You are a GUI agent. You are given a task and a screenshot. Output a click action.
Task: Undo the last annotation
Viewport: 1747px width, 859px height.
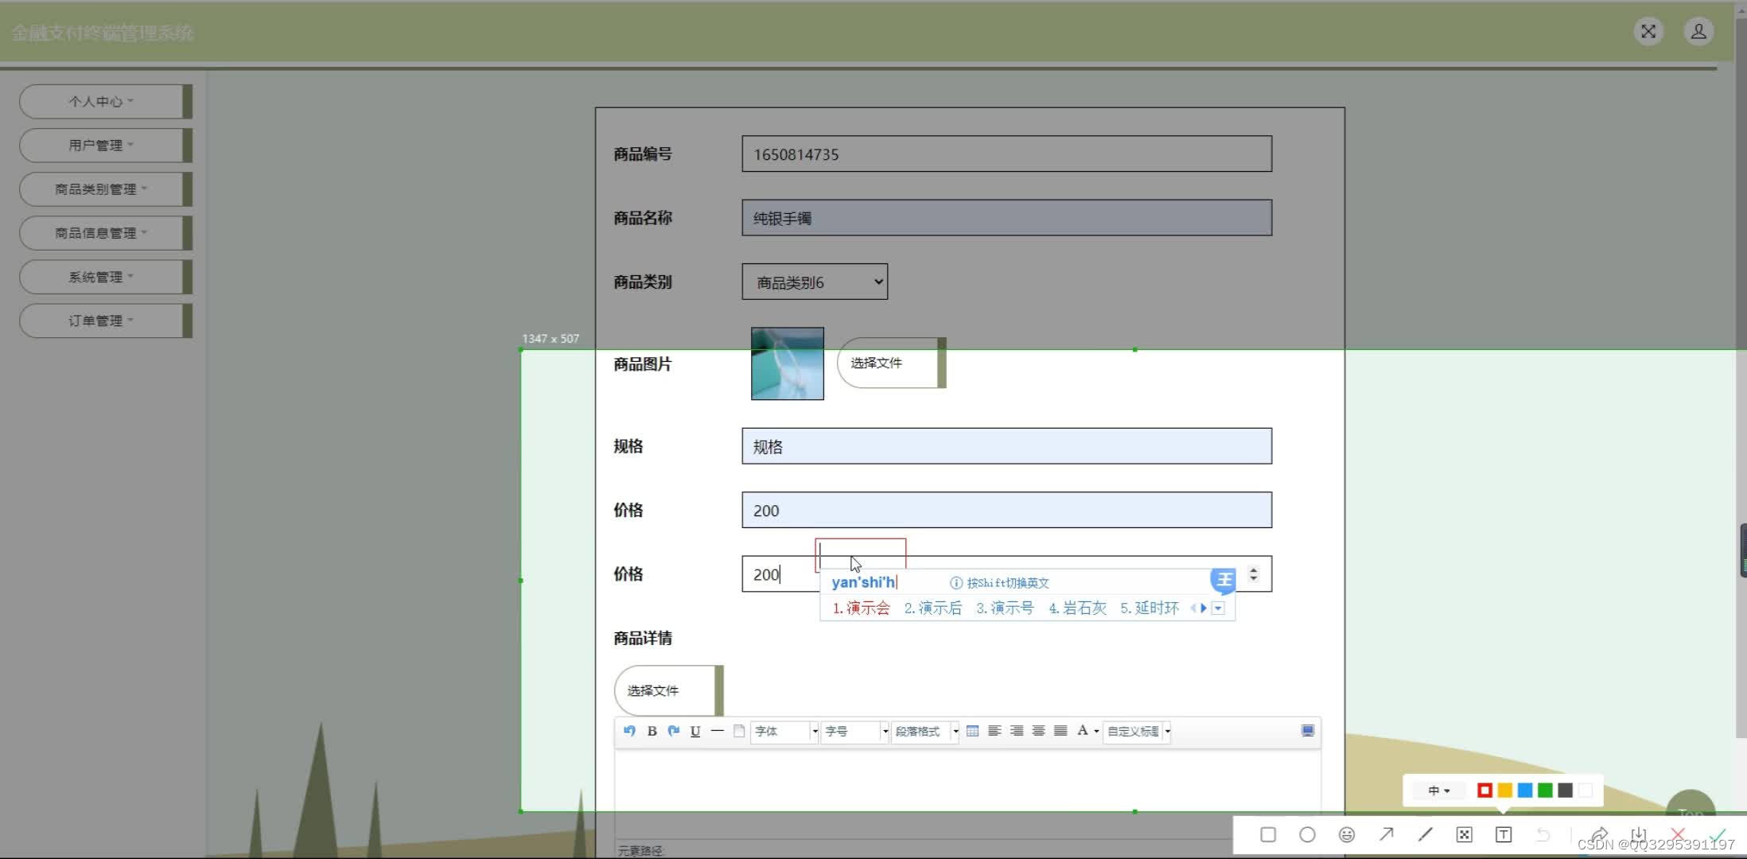(1543, 834)
